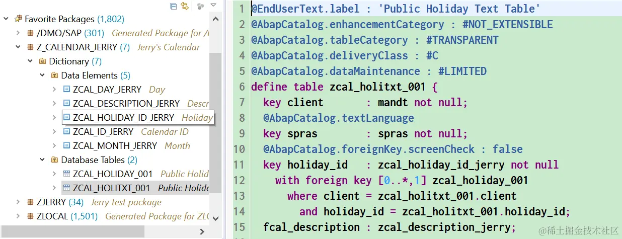Click the ZCAL_HOLIDAY_ID_JERRY data element icon
The height and width of the screenshot is (239, 622).
[66, 118]
